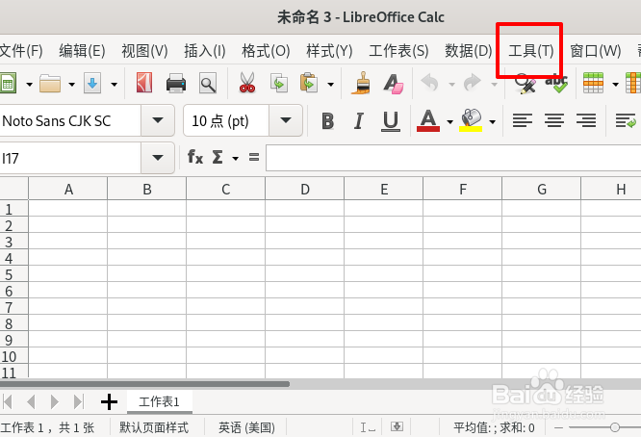The height and width of the screenshot is (437, 641).
Task: Click the New Spreadsheet icon
Action: (x=8, y=84)
